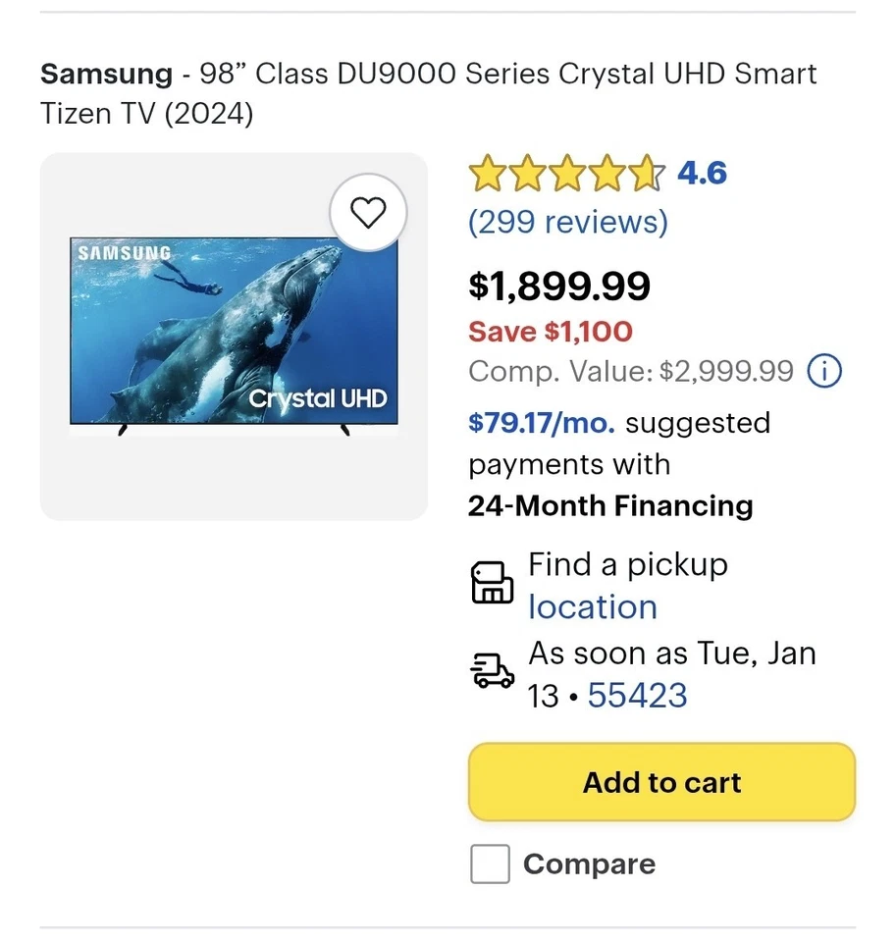Open the 299 reviews link
This screenshot has height=942, width=896.
click(567, 222)
